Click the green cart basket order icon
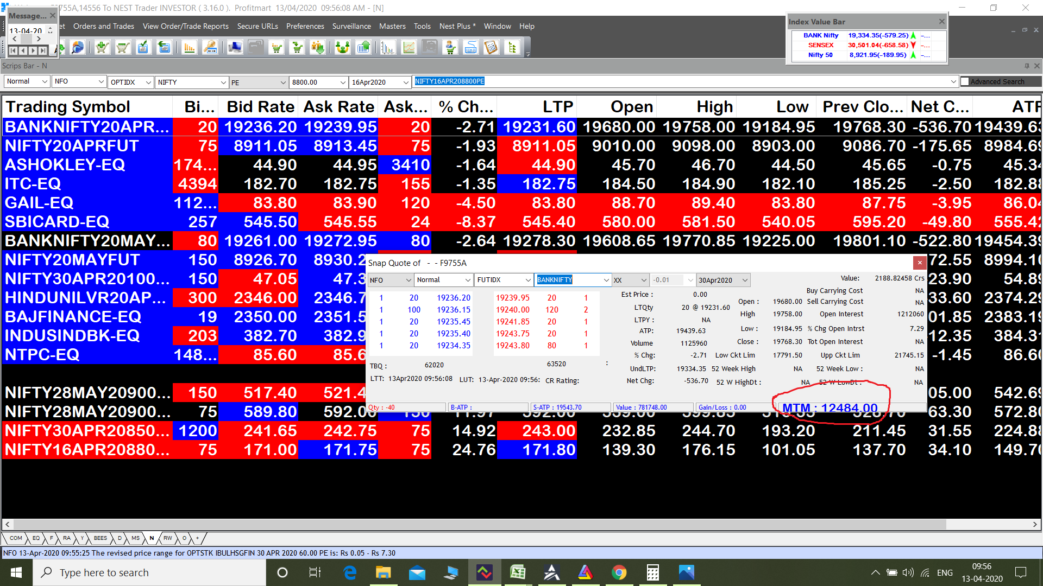This screenshot has width=1043, height=586. (x=277, y=48)
